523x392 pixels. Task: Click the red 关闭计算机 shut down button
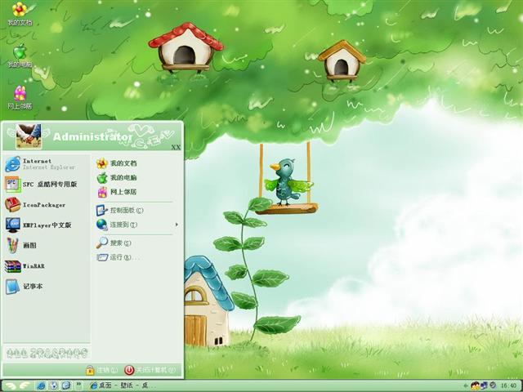[150, 370]
